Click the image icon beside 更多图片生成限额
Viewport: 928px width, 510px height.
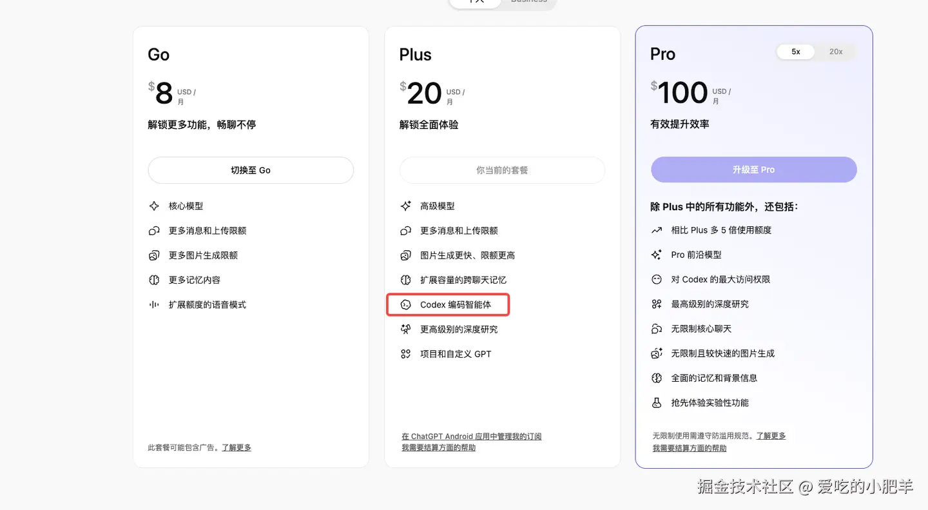point(154,255)
